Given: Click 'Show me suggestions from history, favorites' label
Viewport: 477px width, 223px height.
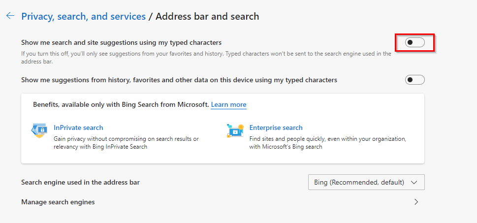Looking at the screenshot, I should point(179,80).
